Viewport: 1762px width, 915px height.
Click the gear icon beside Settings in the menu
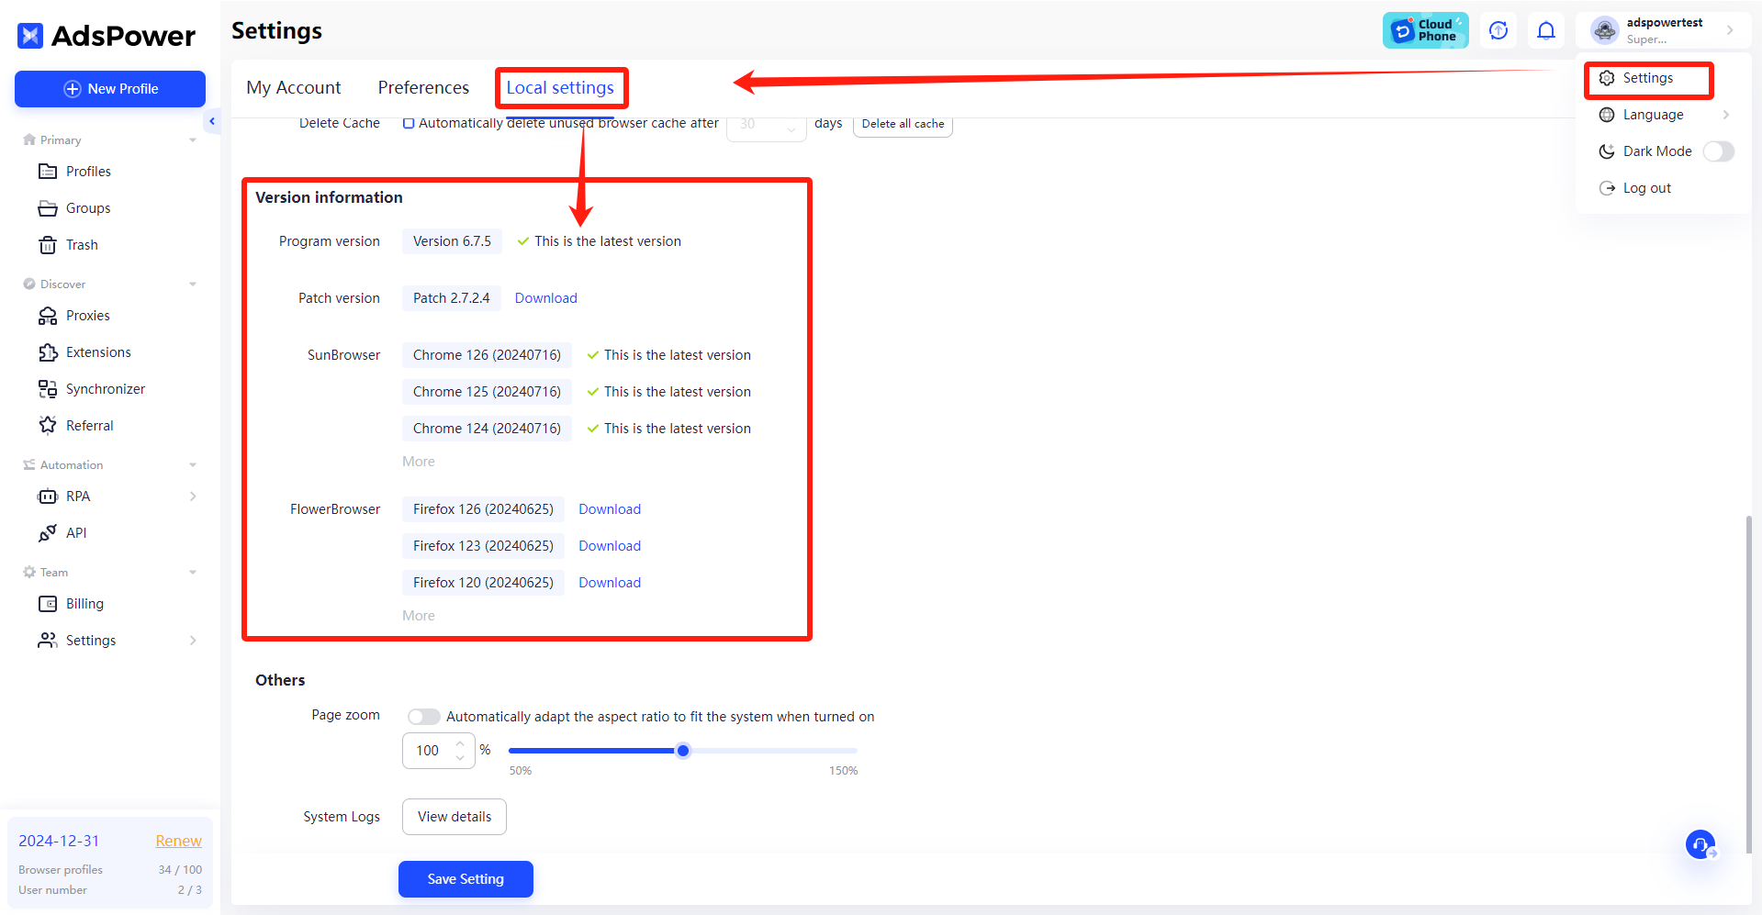point(1607,78)
